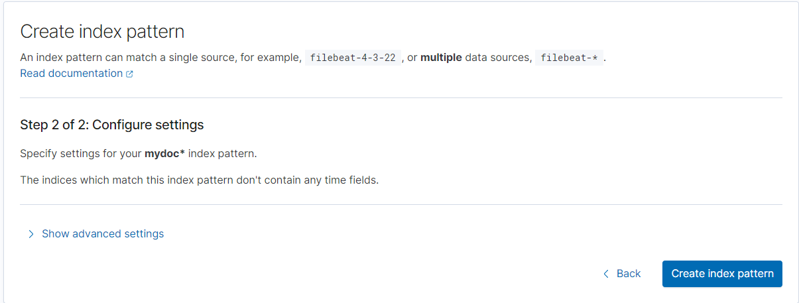Click the words data sources in description
Image resolution: width=799 pixels, height=303 pixels.
pyautogui.click(x=498, y=58)
